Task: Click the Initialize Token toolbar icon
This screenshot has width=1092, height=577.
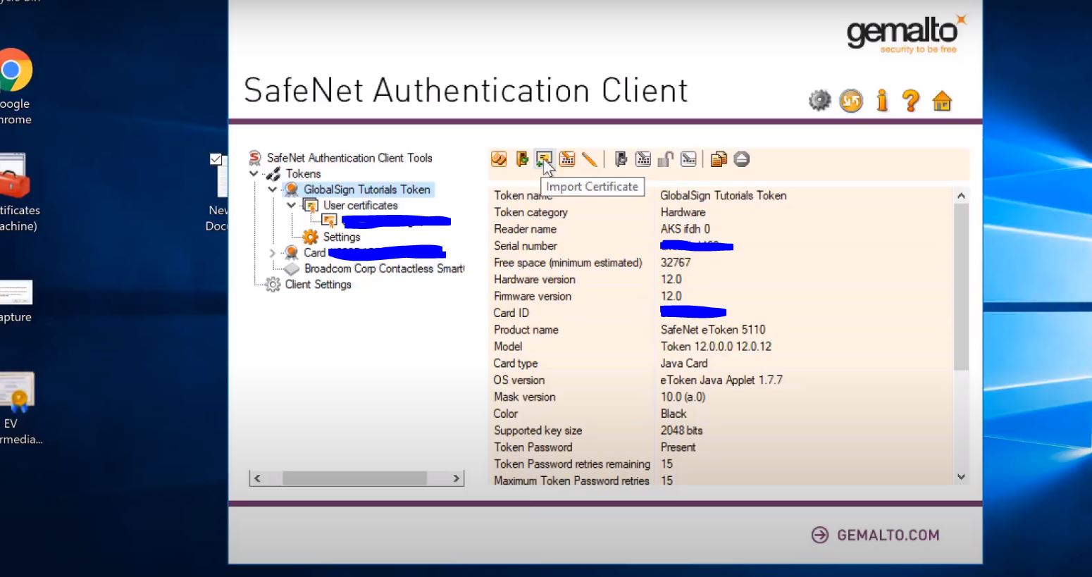Action: pos(499,159)
